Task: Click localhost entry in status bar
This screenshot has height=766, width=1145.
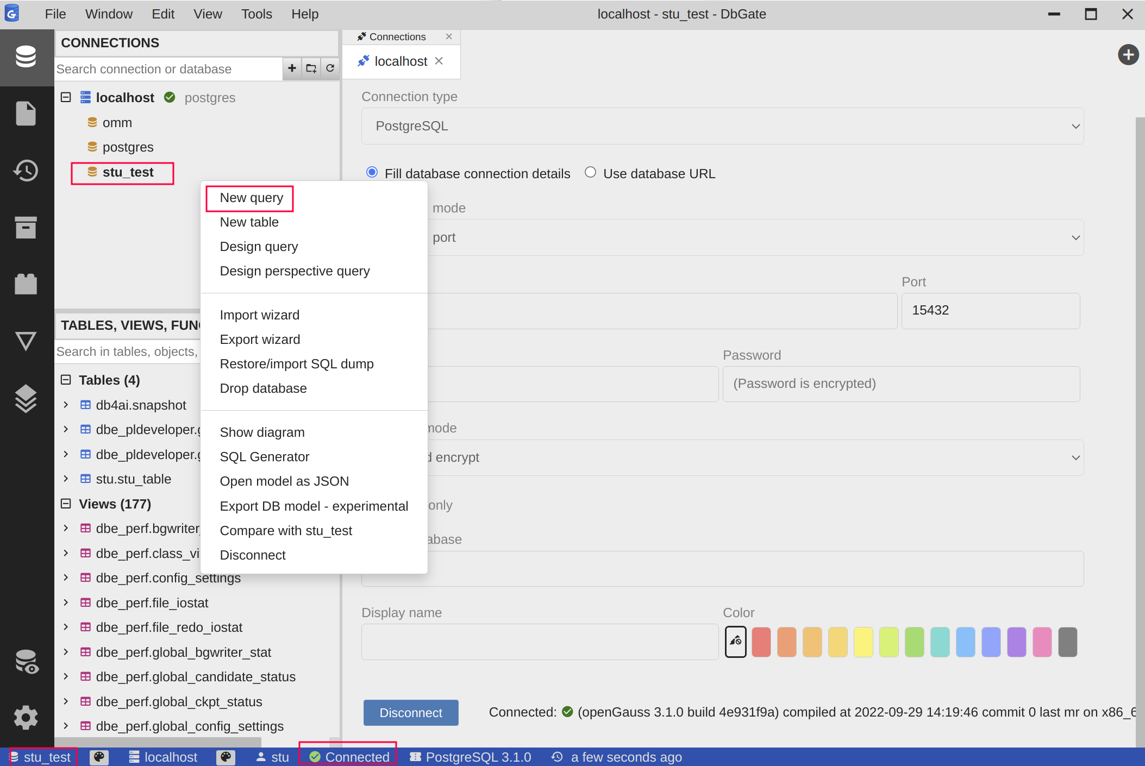Action: (163, 757)
